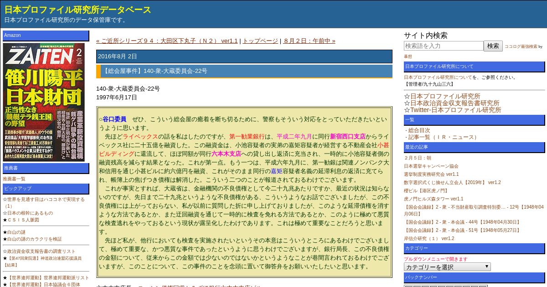Open recent article 虎ノ門ヒルズ森タワー ver1.1
Screen dimensions: 547x287
coord(433,199)
